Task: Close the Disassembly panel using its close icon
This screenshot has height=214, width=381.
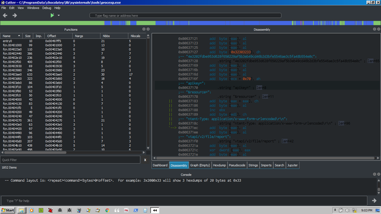Action: point(379,29)
